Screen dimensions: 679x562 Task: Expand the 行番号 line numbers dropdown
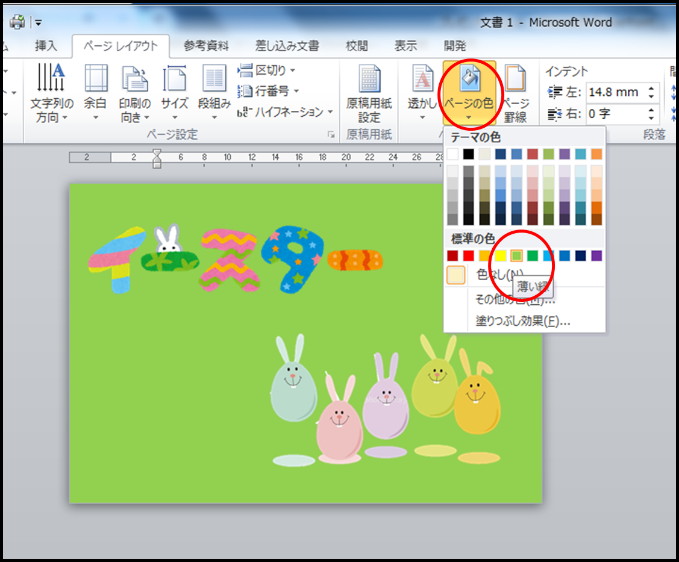(x=269, y=91)
